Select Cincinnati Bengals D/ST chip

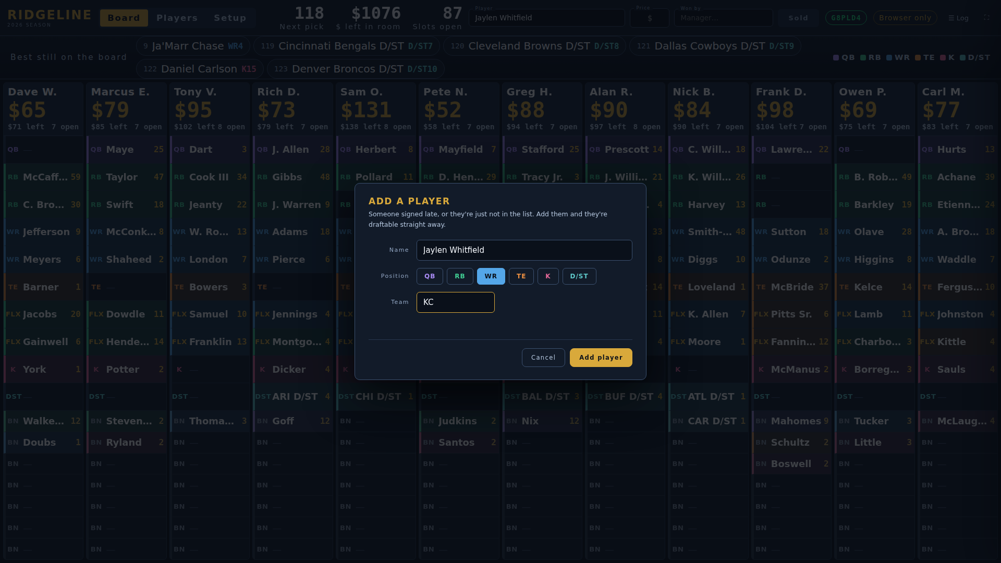pos(347,46)
